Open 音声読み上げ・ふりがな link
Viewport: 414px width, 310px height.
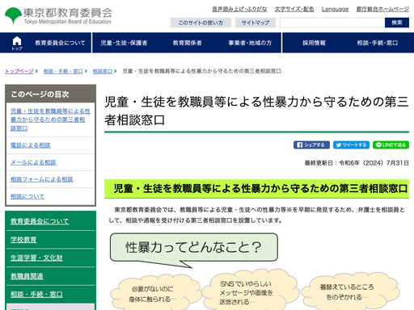[239, 9]
